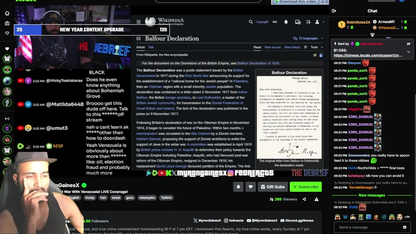The width and height of the screenshot is (416, 234).
Task: Open the joinoss.locals.com support link
Action: coord(368,55)
